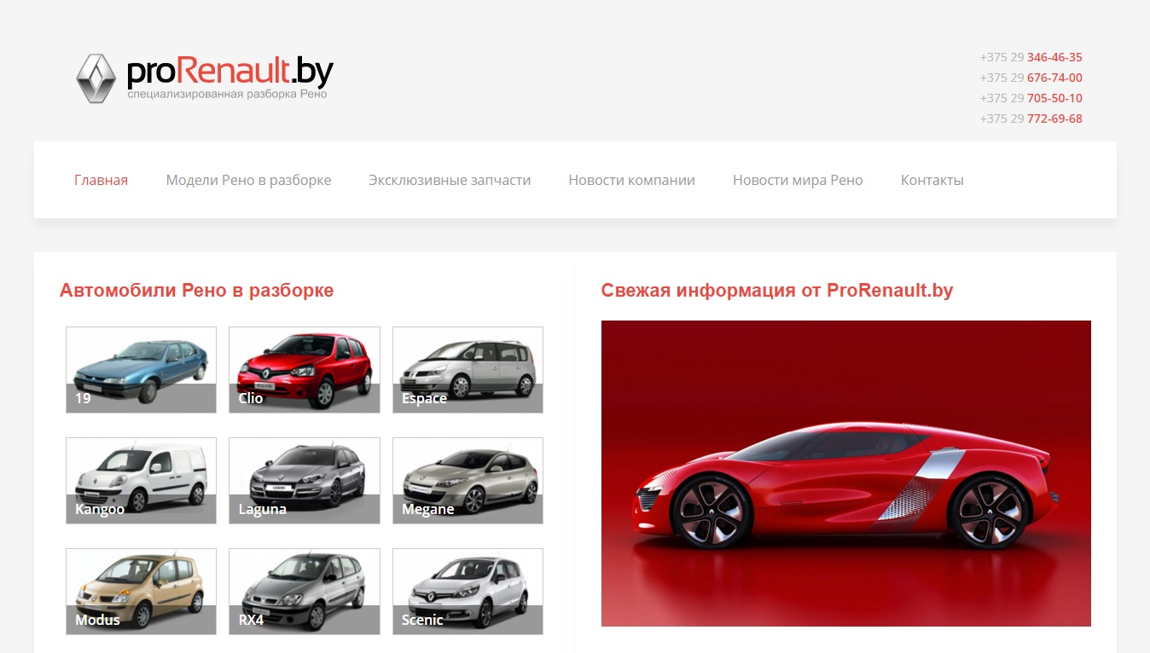Select the red Clio car tile
The height and width of the screenshot is (653, 1150).
[x=304, y=369]
